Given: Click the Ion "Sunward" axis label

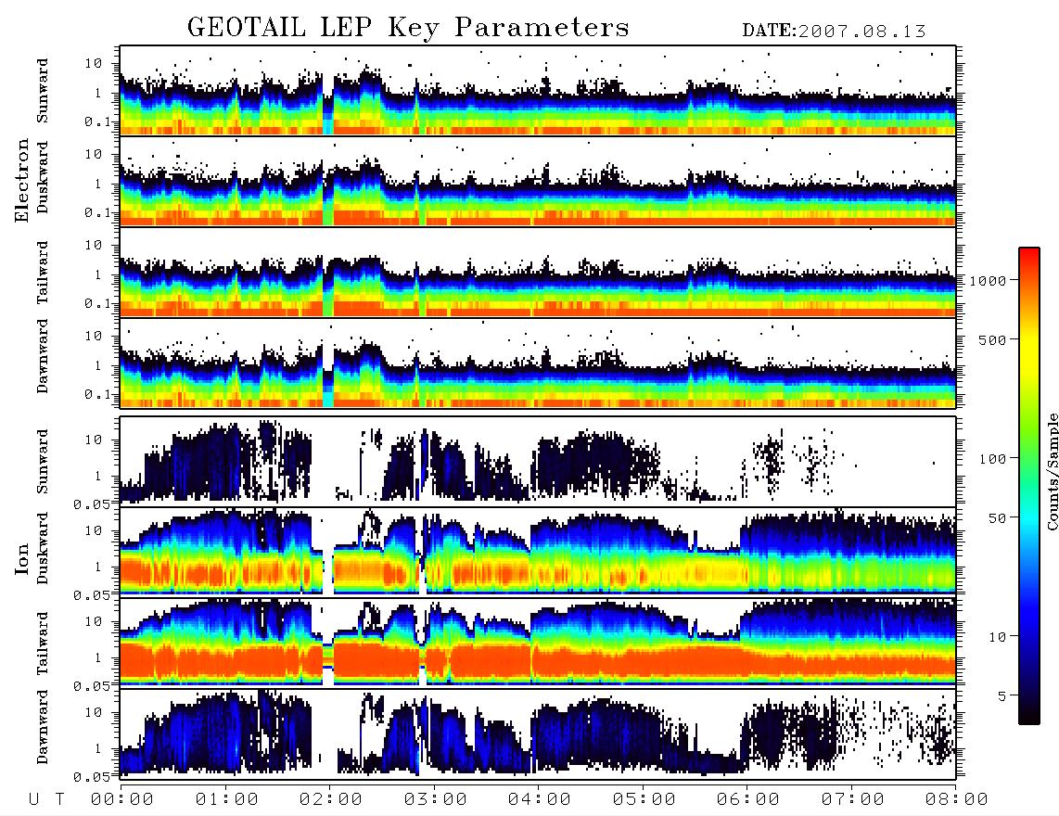Looking at the screenshot, I should click(x=43, y=461).
